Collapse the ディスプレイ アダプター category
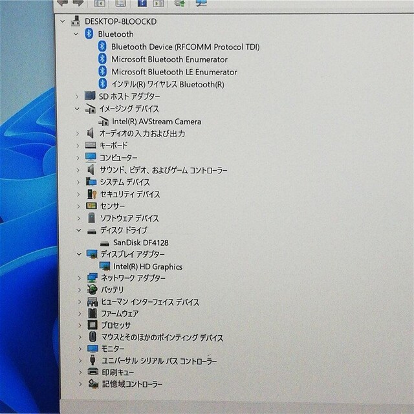The image size is (414, 414). coord(79,254)
